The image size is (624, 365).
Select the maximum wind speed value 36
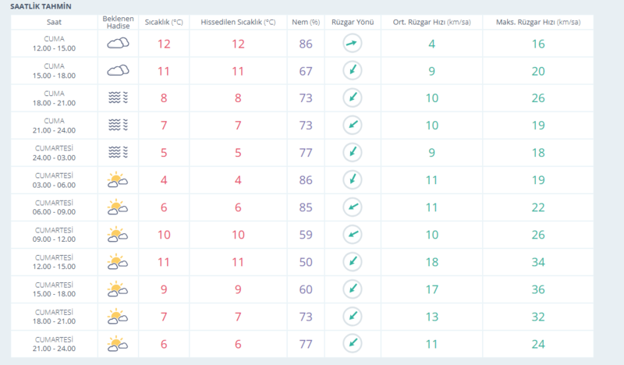pos(537,289)
